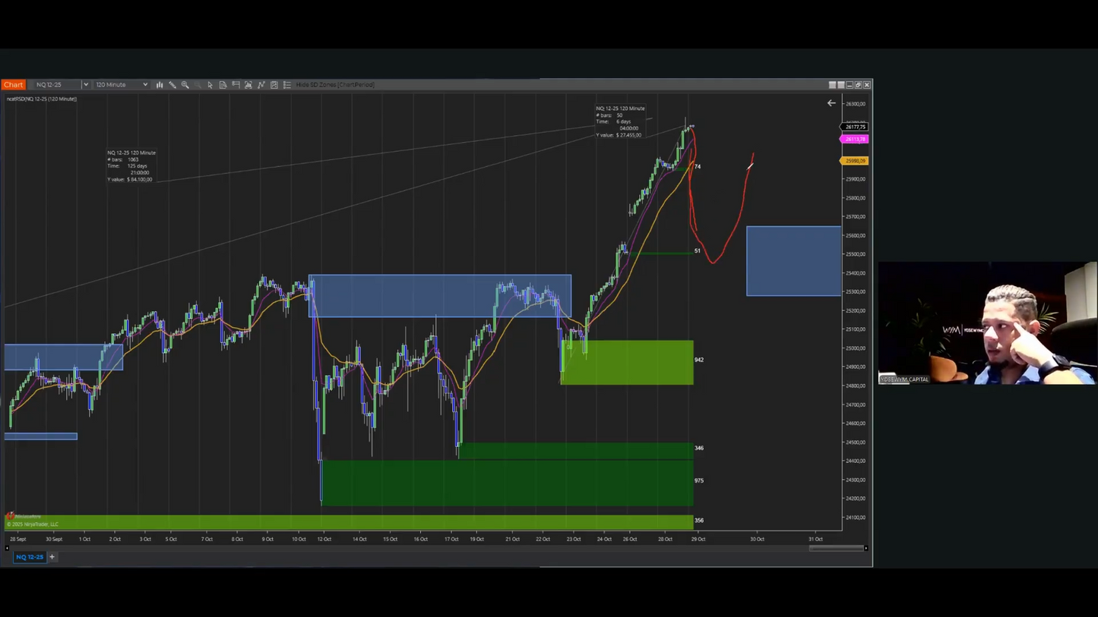Click the NQ 12-25 instrument field

pyautogui.click(x=56, y=85)
